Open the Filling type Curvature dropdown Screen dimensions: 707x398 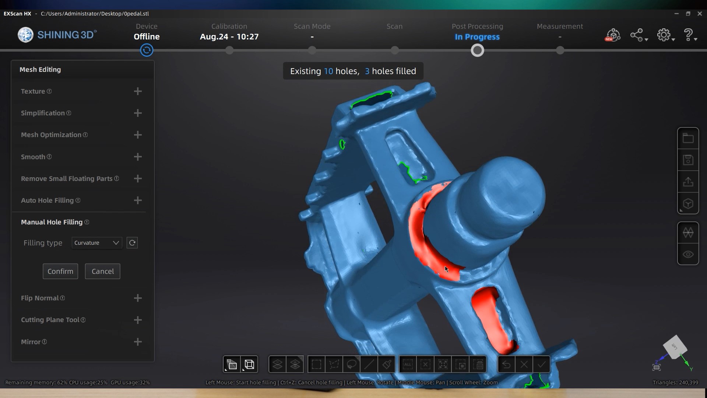pos(96,243)
